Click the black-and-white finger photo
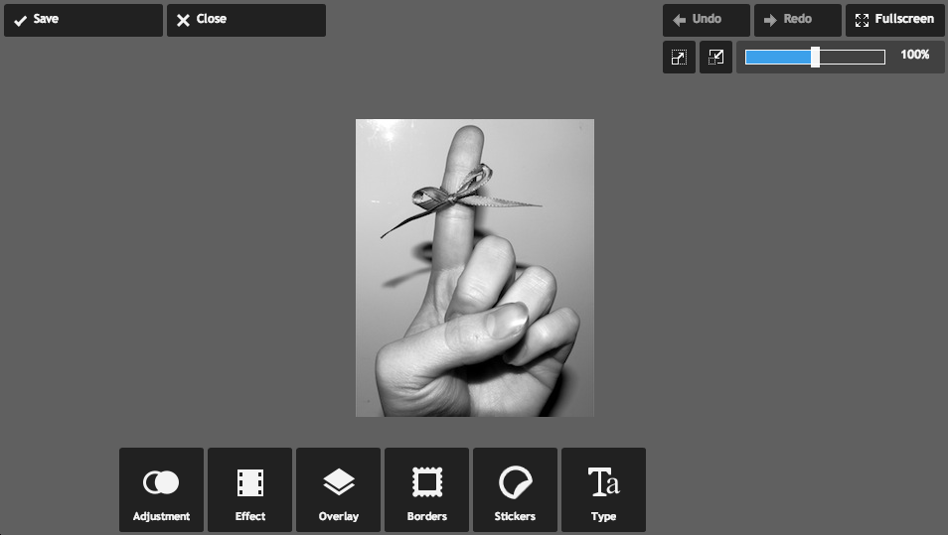This screenshot has height=535, width=948. 475,268
